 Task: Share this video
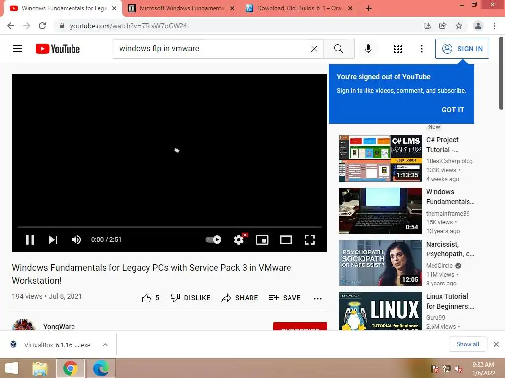pyautogui.click(x=240, y=298)
